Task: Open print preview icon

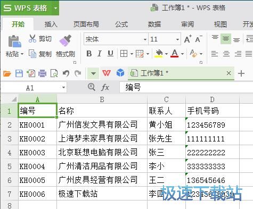Action: tap(54, 73)
